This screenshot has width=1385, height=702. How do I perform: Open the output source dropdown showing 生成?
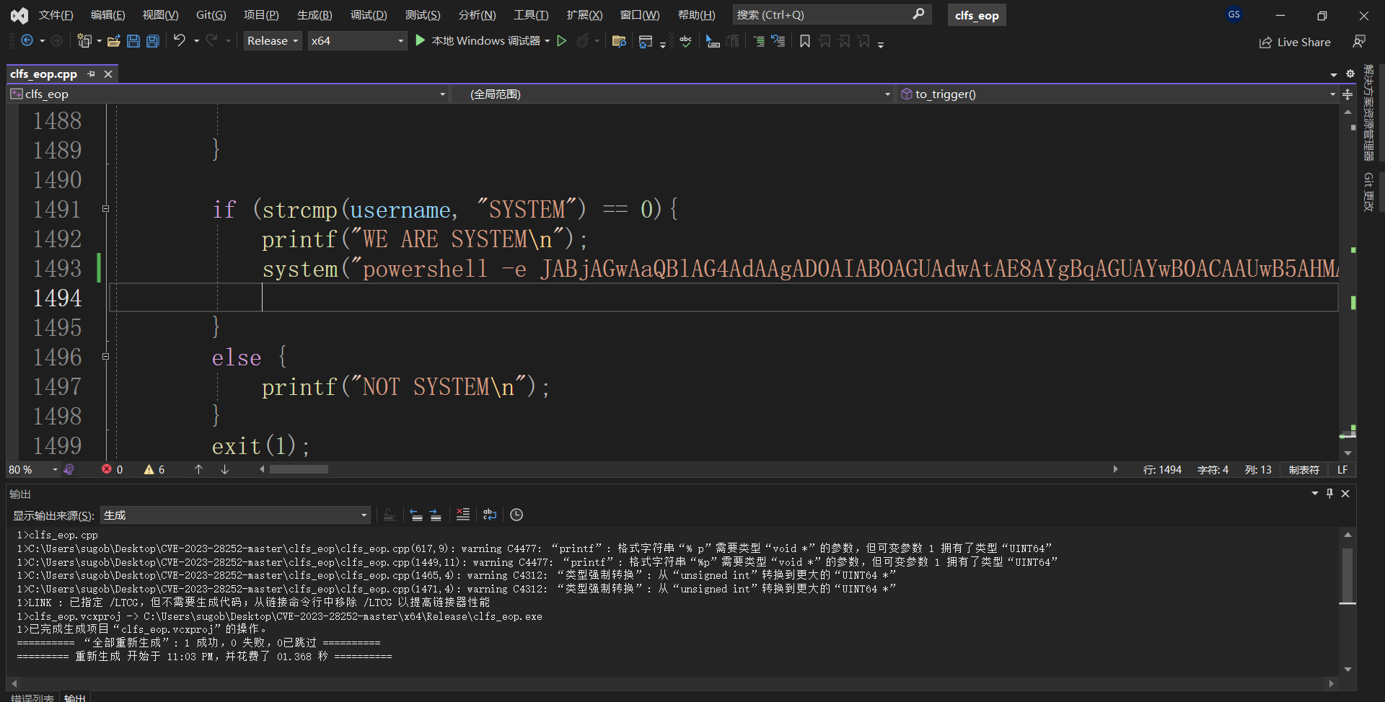coord(236,515)
